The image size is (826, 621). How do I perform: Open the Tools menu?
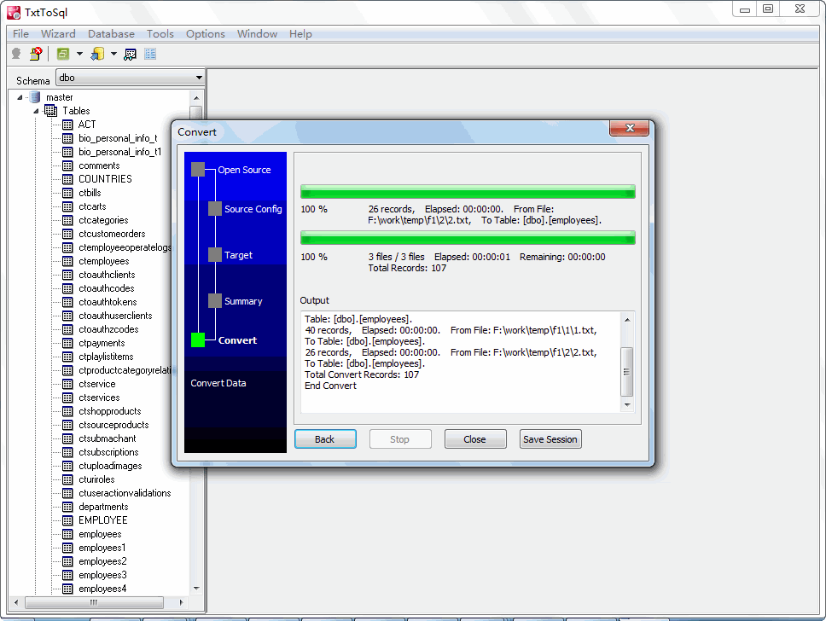tap(160, 34)
